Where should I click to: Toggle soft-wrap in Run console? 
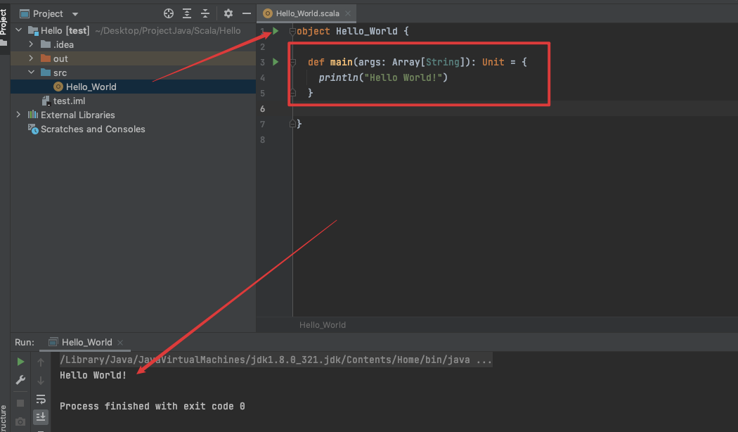coord(41,399)
